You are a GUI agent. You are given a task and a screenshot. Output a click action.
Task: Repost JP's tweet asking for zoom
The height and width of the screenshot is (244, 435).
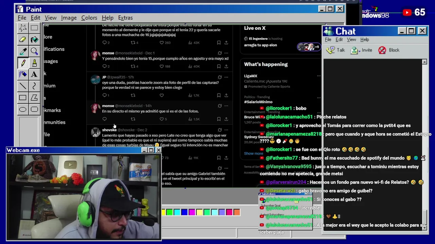click(x=133, y=95)
